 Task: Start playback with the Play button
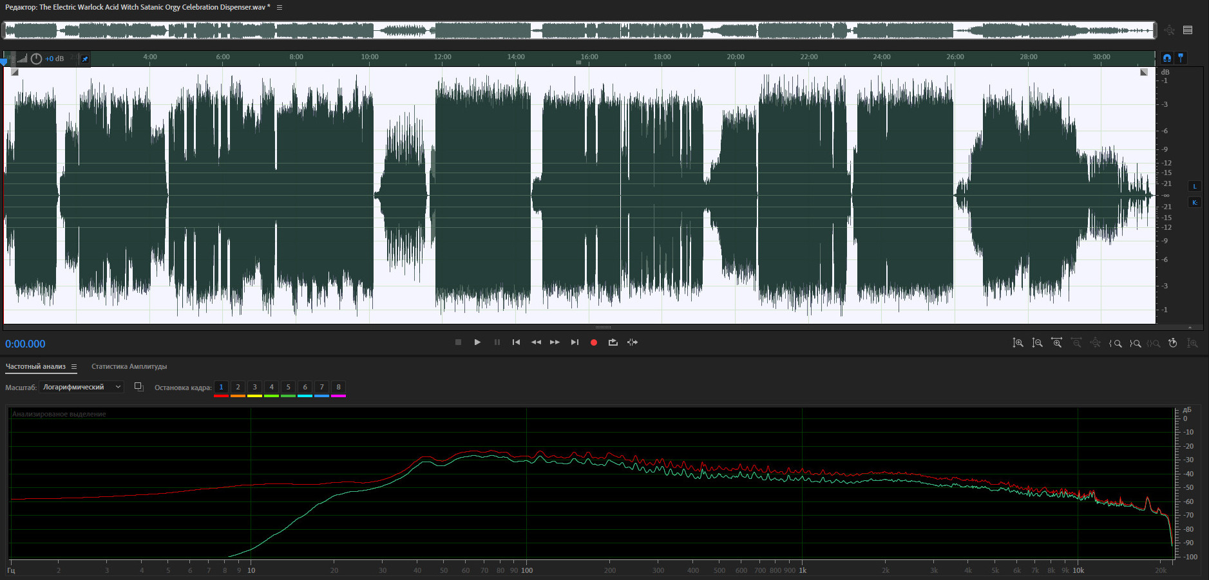click(477, 342)
